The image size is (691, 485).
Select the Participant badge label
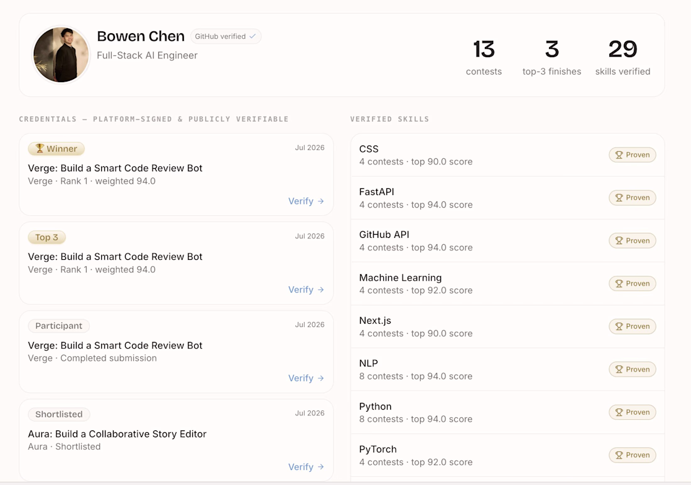(58, 326)
